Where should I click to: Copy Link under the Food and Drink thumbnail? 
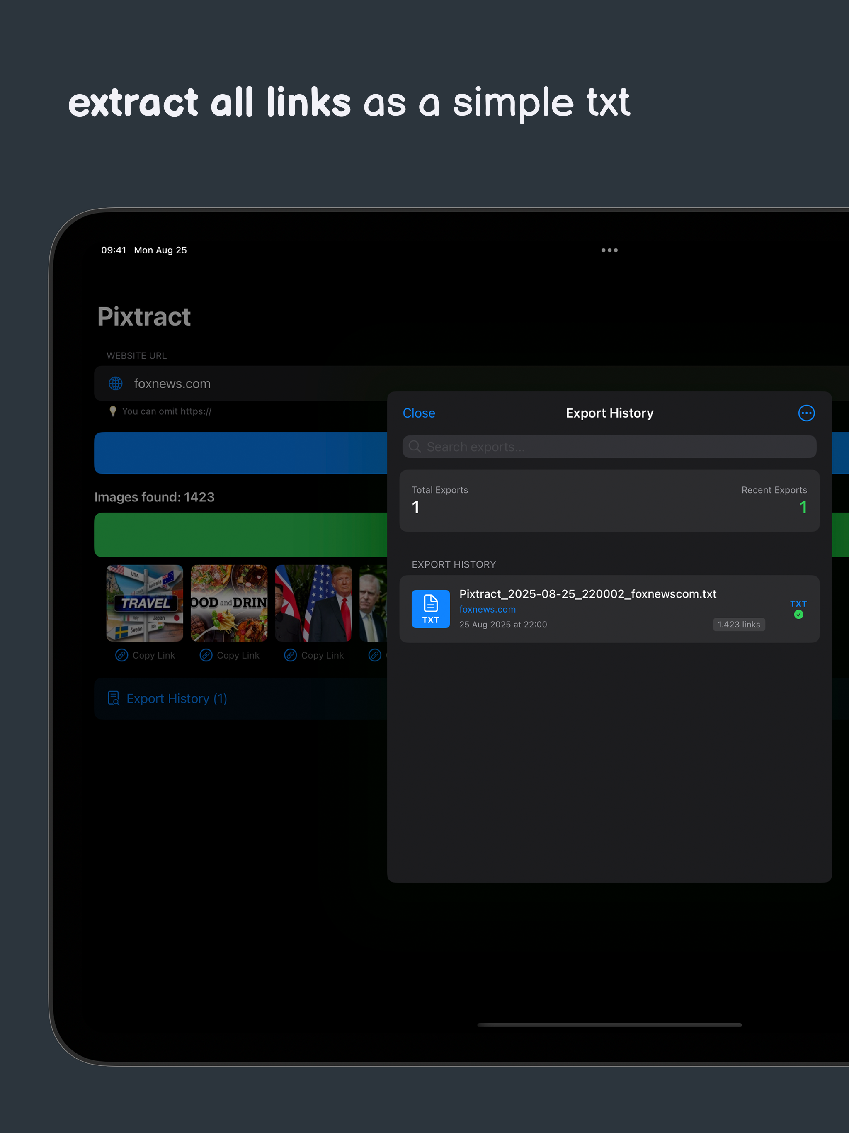[229, 655]
